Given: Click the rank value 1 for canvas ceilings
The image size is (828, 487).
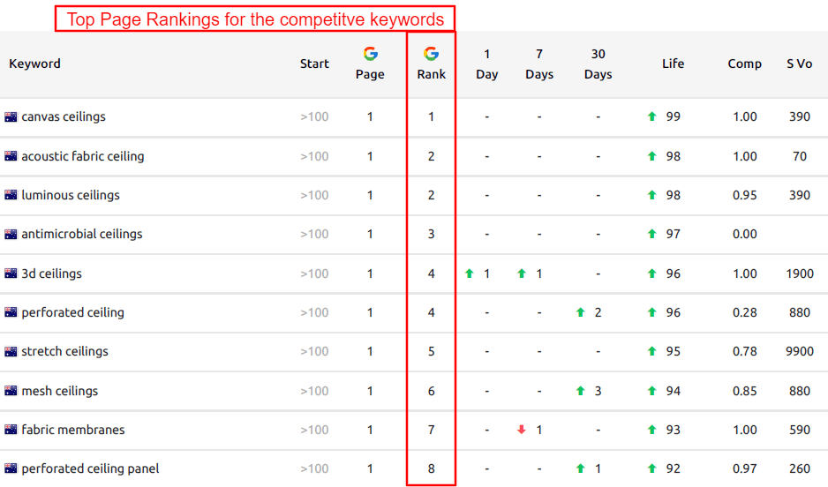Looking at the screenshot, I should (432, 116).
